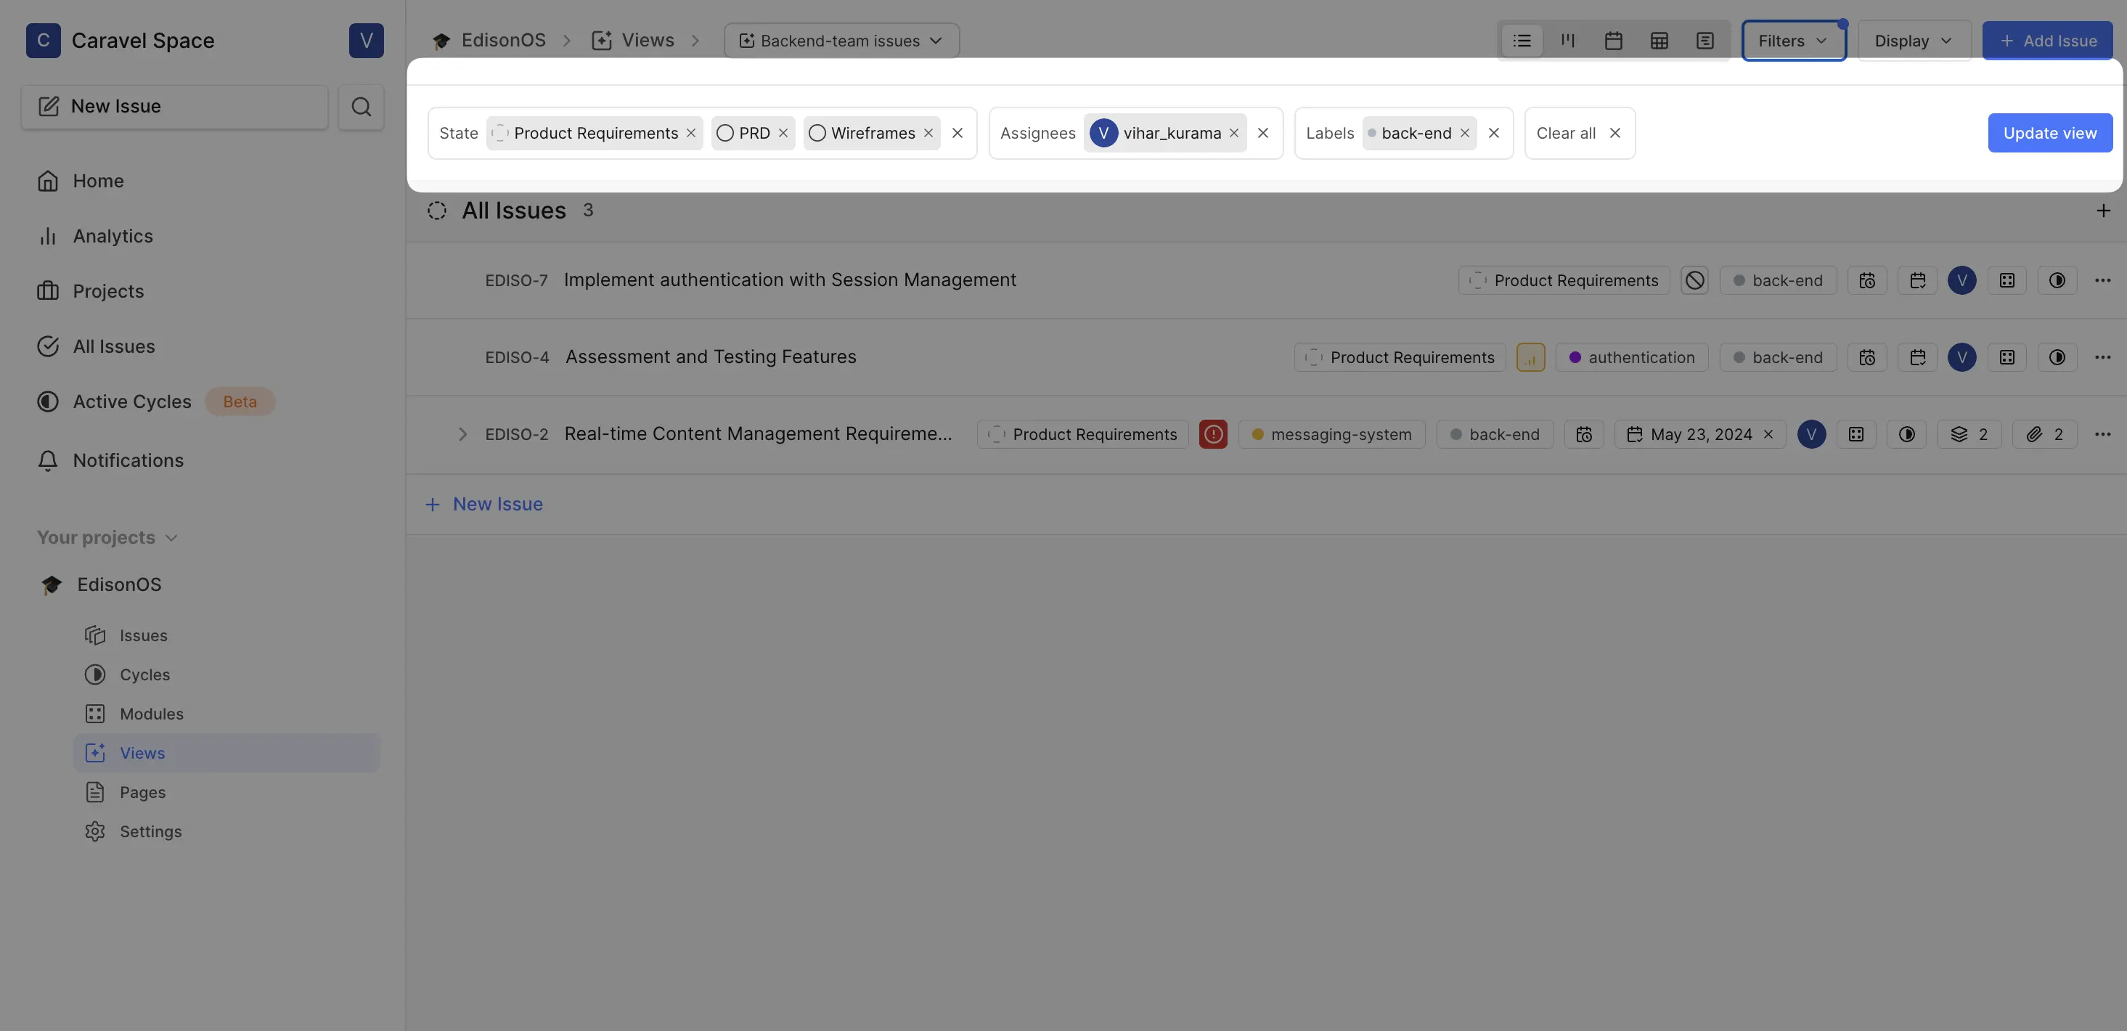Open the attachments on EDISO-2
Image resolution: width=2127 pixels, height=1031 pixels.
pyautogui.click(x=2044, y=433)
